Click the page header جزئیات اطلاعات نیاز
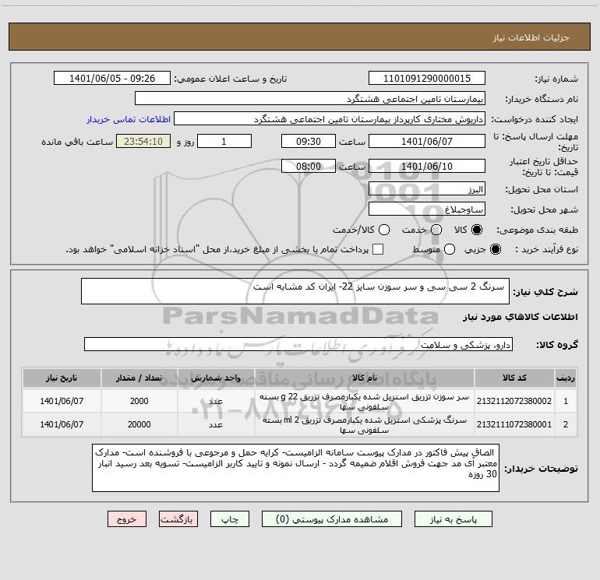This screenshot has height=580, width=600. pos(531,37)
